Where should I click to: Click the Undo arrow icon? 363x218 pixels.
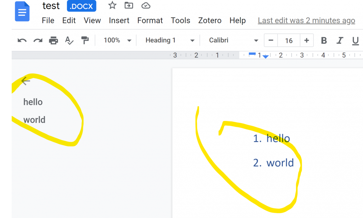click(x=22, y=40)
